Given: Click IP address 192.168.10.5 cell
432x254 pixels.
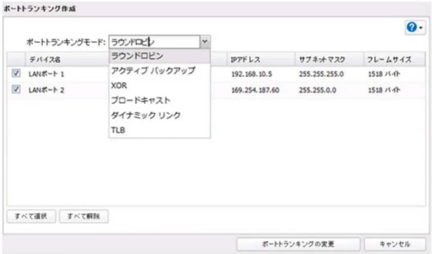Looking at the screenshot, I should coord(252,74).
